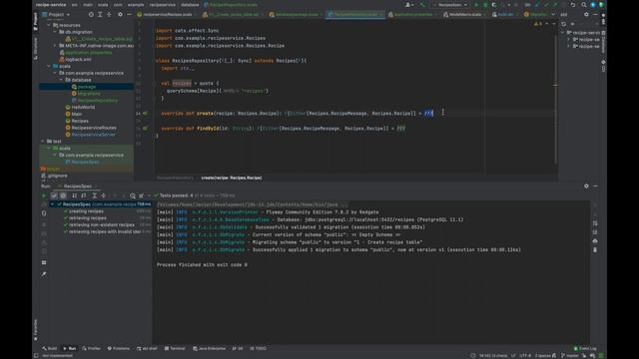Collapse the resources folder in Project tree
This screenshot has width=639, height=359.
click(x=49, y=25)
